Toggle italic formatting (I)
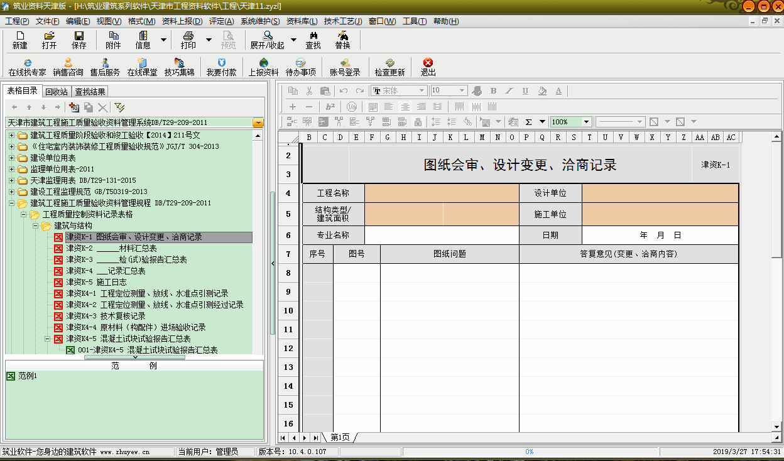This screenshot has height=461, width=784. (509, 91)
